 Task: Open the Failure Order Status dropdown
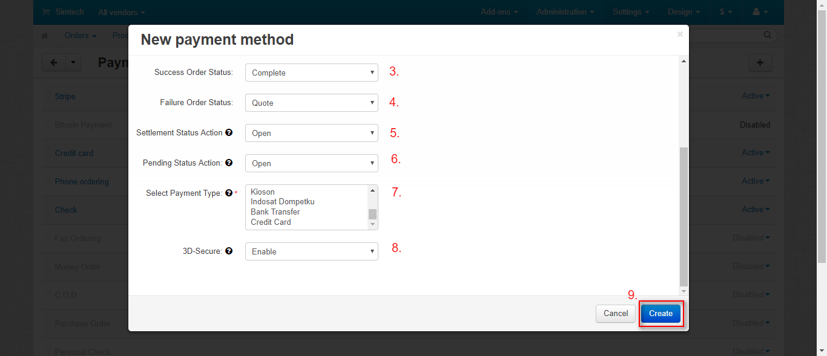[311, 103]
